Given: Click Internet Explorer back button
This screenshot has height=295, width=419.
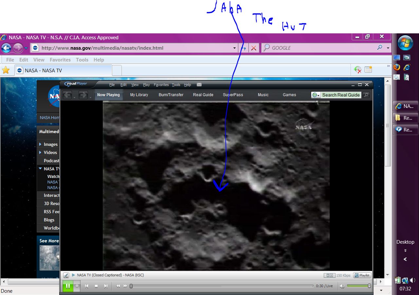Looking at the screenshot, I should [x=6, y=48].
